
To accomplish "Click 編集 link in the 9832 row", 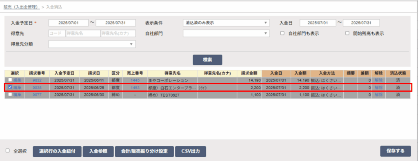I will 17,80.
